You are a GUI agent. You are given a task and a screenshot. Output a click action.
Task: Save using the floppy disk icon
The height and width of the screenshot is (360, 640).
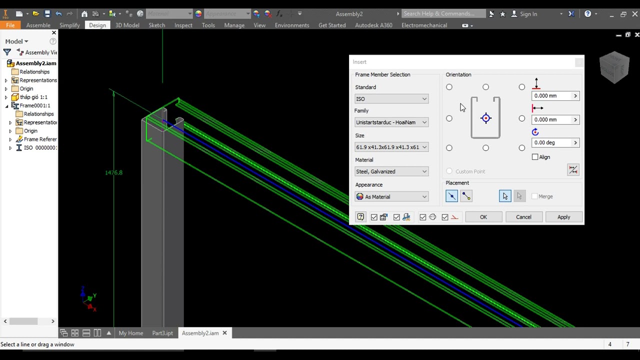pos(47,14)
